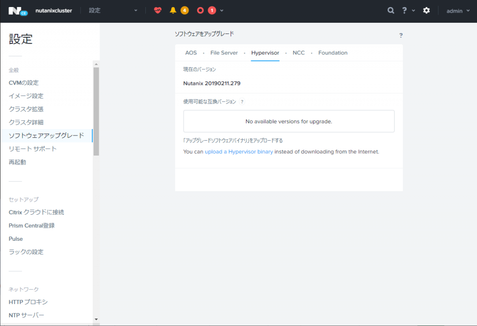Click the orange alert count badge 4
The height and width of the screenshot is (326, 477).
184,10
